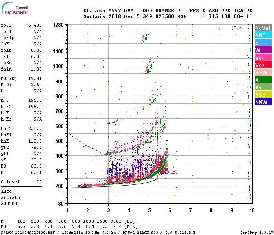Image resolution: width=274 pixels, height=235 pixels.
Task: Click the AXN value 715
Action: (213, 16)
